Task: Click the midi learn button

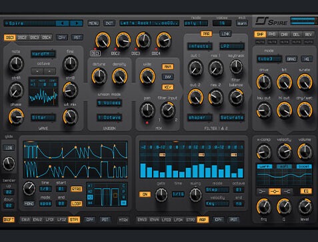Action: [x=242, y=23]
